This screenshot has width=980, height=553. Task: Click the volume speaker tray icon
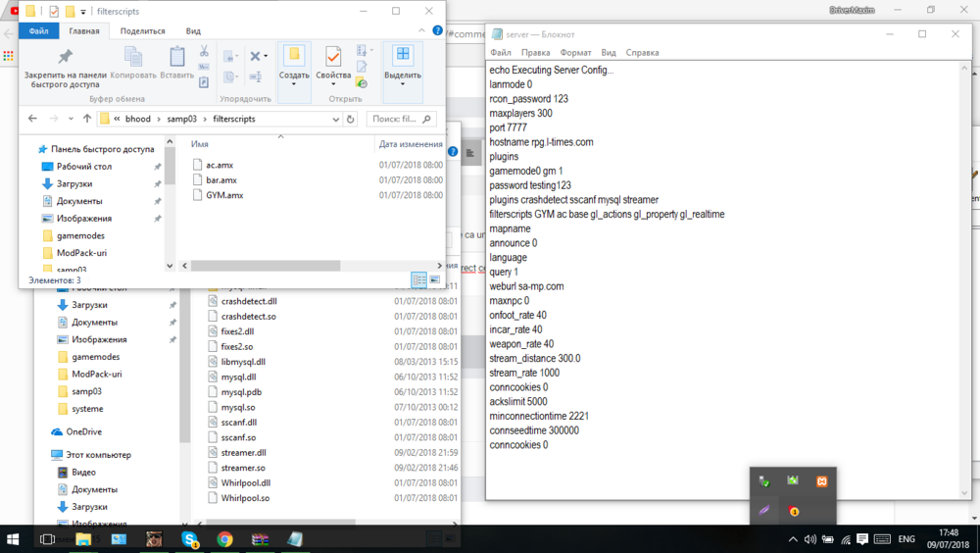(x=810, y=538)
